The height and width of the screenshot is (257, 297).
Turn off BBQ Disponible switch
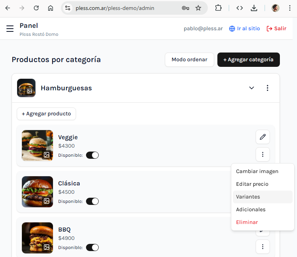coord(92,247)
